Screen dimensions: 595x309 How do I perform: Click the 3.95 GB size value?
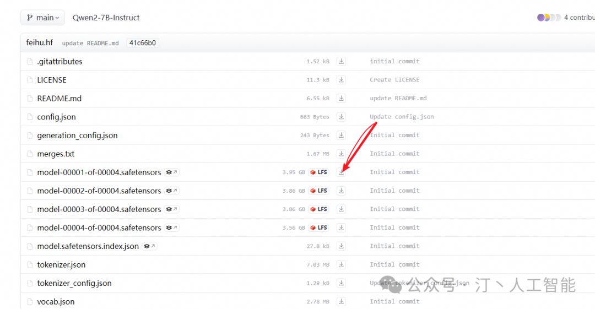tap(294, 172)
